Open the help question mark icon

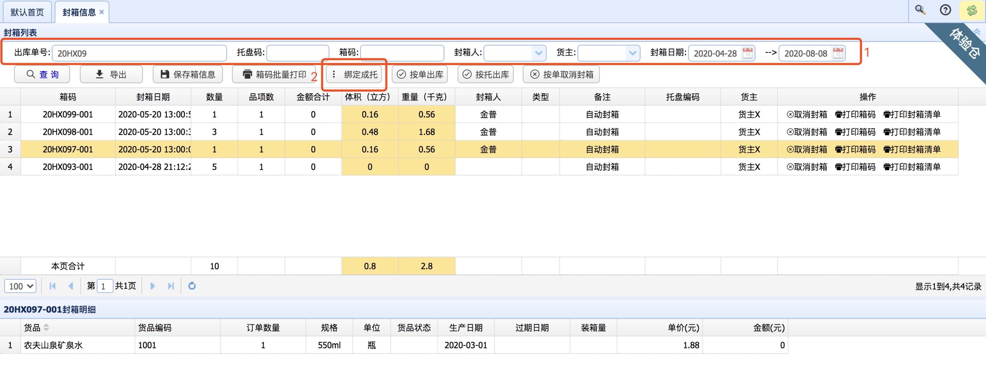(945, 9)
